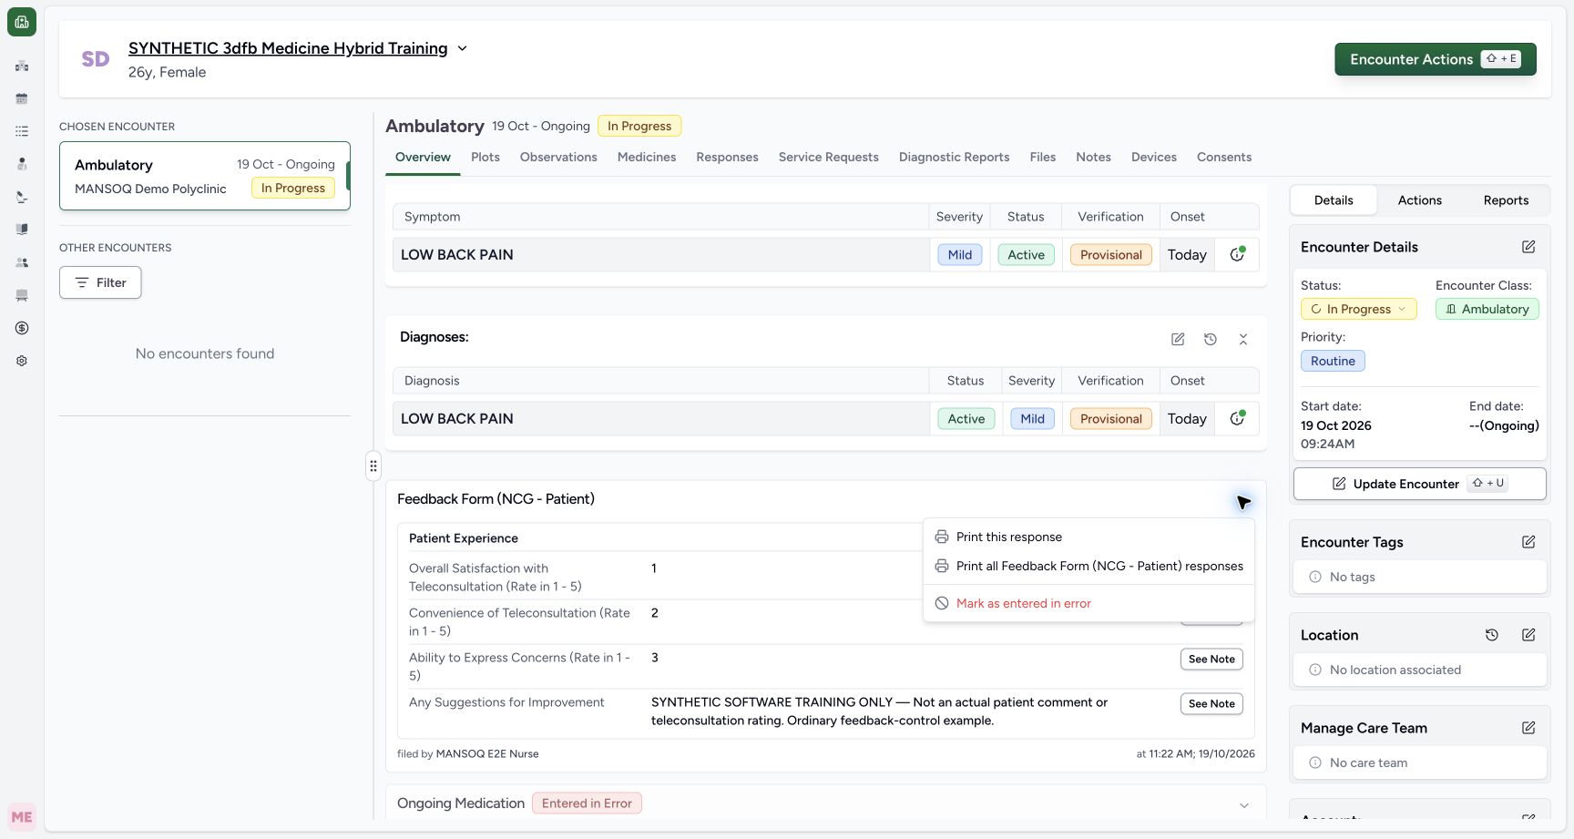The width and height of the screenshot is (1574, 839).
Task: Switch to the Observations tab
Action: [x=558, y=157]
